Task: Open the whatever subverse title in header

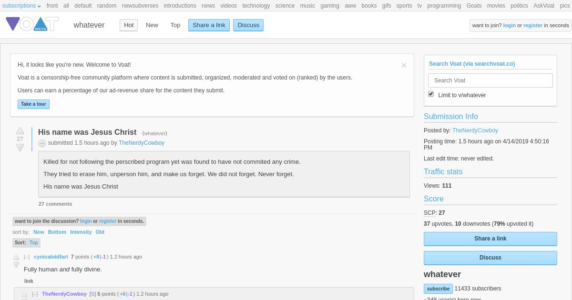Action: click(x=89, y=25)
